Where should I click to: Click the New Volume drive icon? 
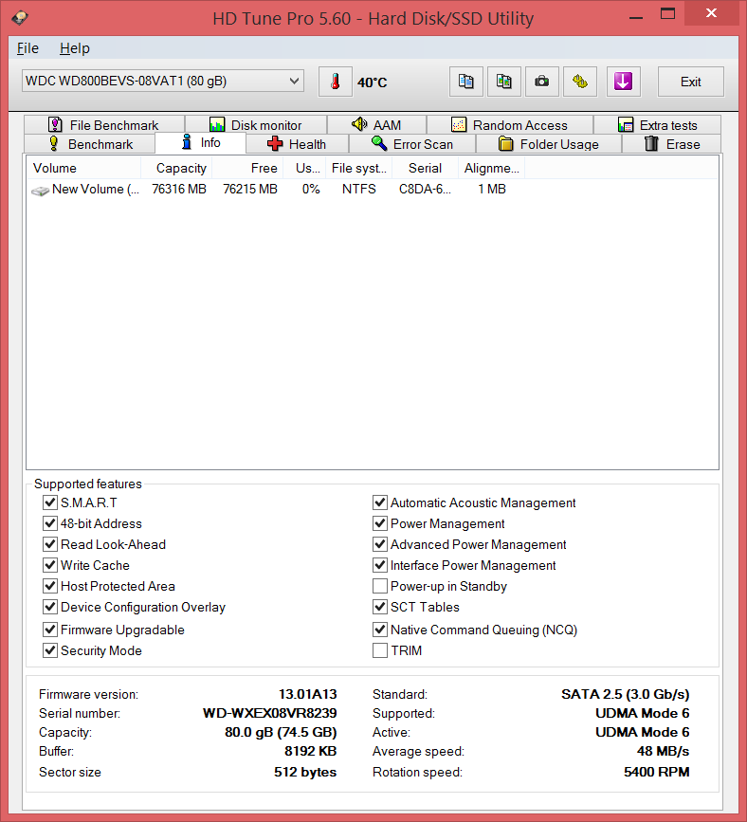[x=41, y=191]
